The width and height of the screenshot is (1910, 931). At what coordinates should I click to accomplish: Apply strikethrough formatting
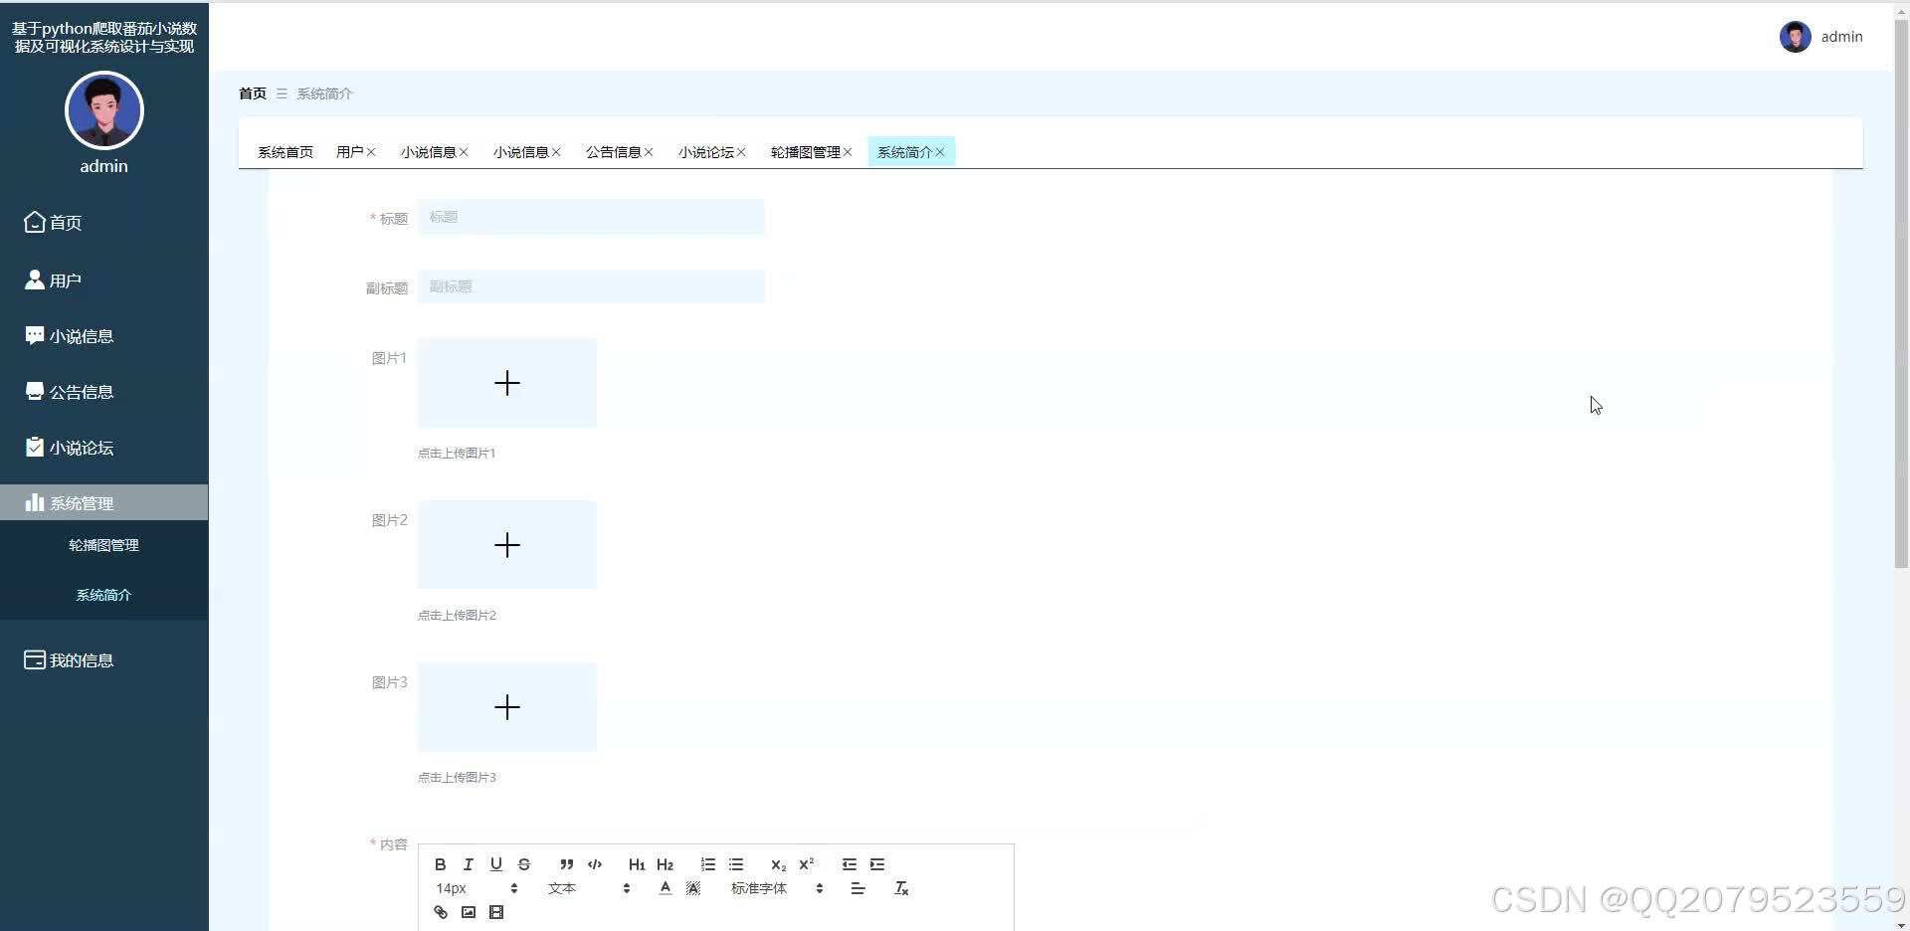(x=524, y=864)
